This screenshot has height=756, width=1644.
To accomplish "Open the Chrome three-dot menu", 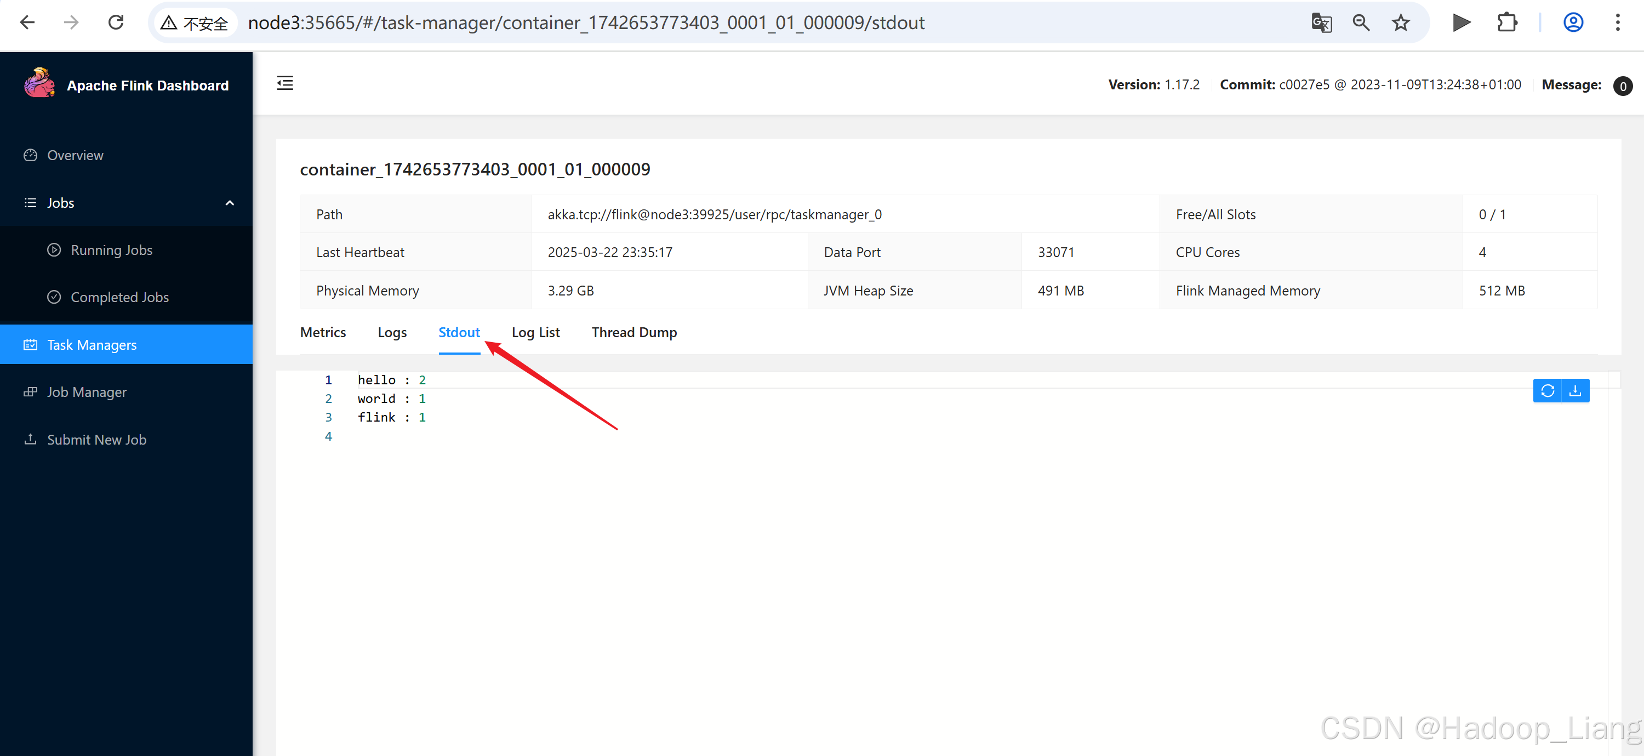I will (x=1617, y=23).
